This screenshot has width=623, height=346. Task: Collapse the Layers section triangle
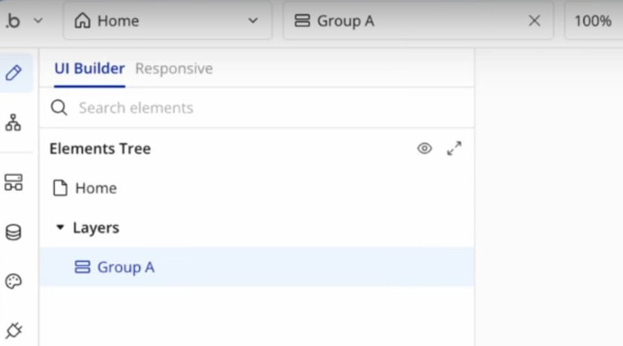pyautogui.click(x=60, y=227)
